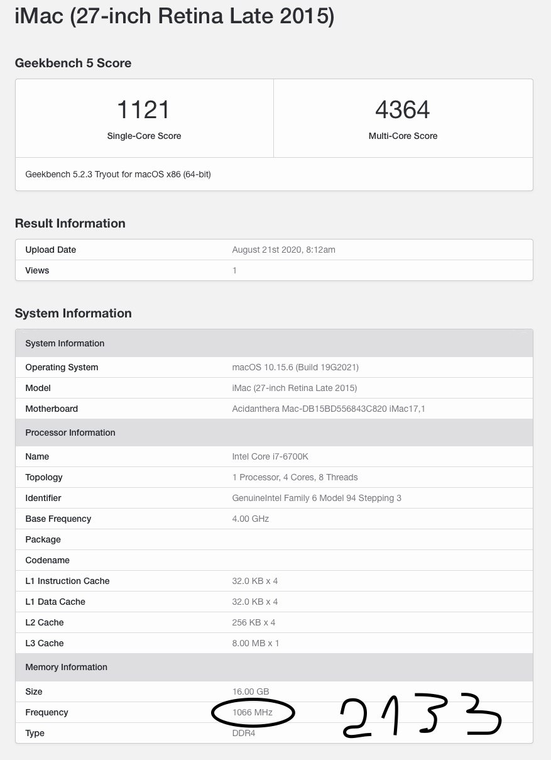
Task: Click the Single-Core Score label
Action: click(x=144, y=136)
